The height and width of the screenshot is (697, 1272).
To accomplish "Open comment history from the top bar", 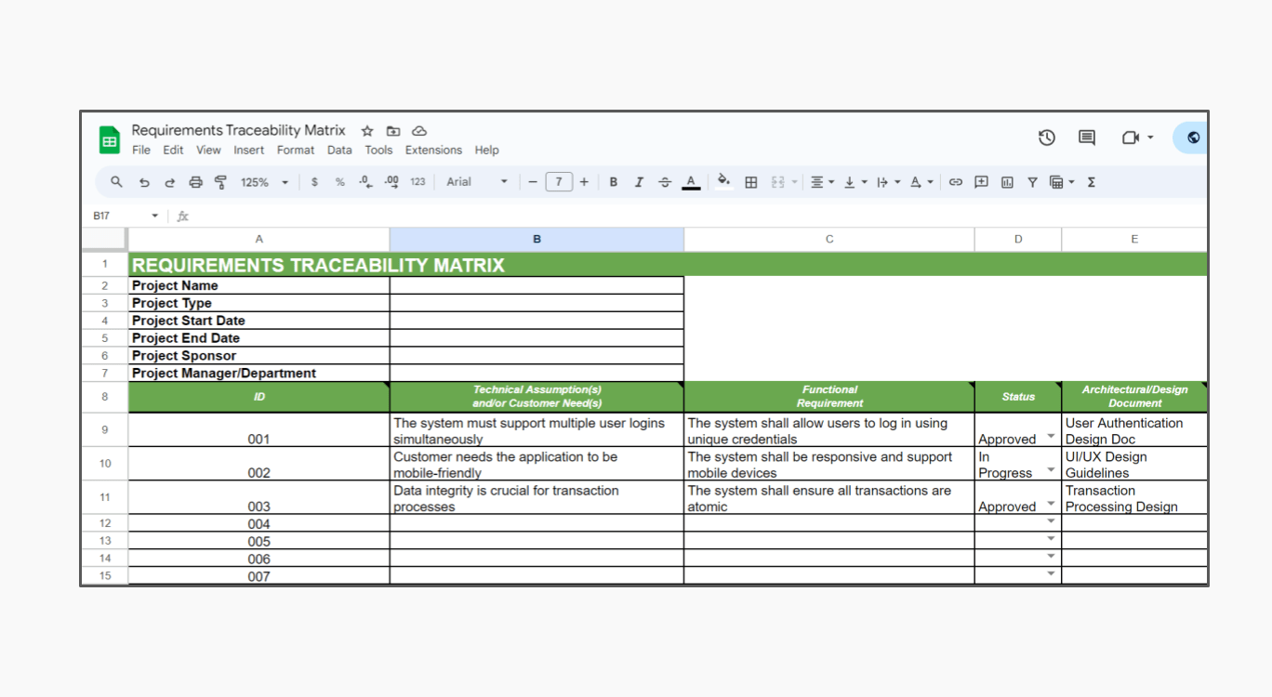I will coord(1085,137).
